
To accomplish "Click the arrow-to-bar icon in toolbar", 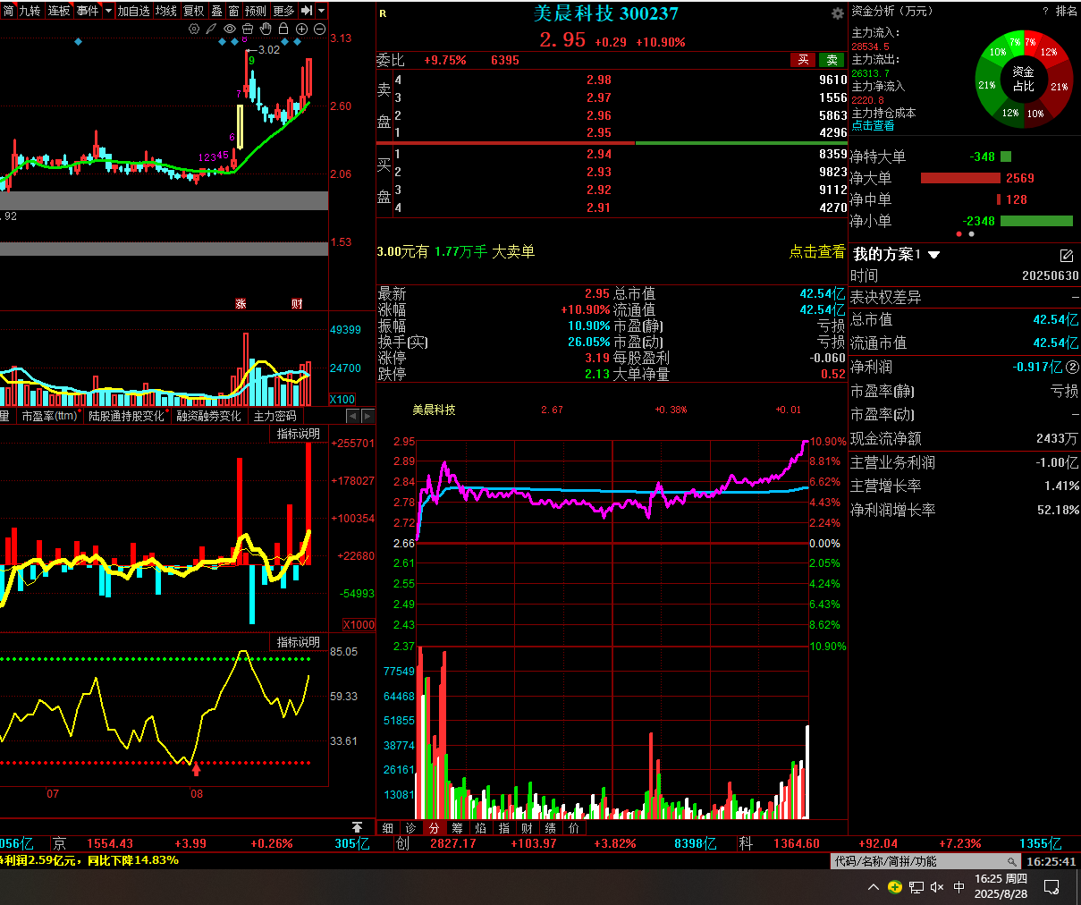I will pyautogui.click(x=307, y=11).
